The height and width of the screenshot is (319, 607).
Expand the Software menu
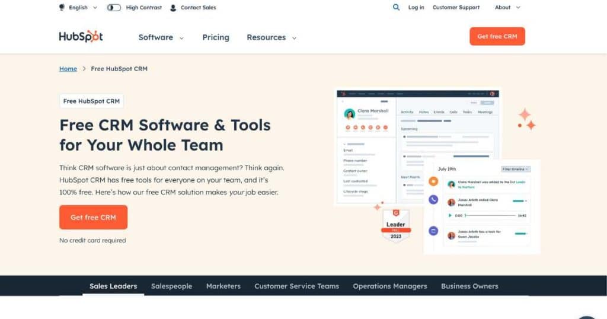point(161,37)
